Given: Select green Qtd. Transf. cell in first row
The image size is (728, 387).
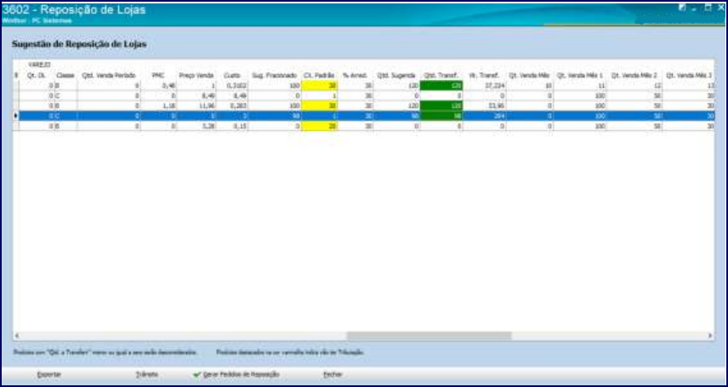Looking at the screenshot, I should [441, 86].
